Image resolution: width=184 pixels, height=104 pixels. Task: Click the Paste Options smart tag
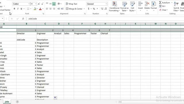(x=55, y=98)
